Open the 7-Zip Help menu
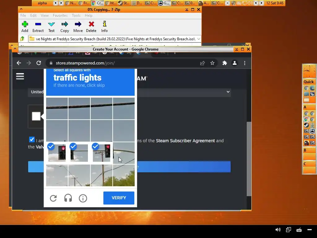The height and width of the screenshot is (238, 317). coord(89,15)
